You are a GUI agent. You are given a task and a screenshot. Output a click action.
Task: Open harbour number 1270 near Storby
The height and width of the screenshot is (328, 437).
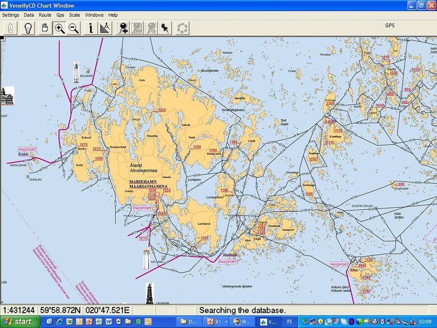click(97, 149)
